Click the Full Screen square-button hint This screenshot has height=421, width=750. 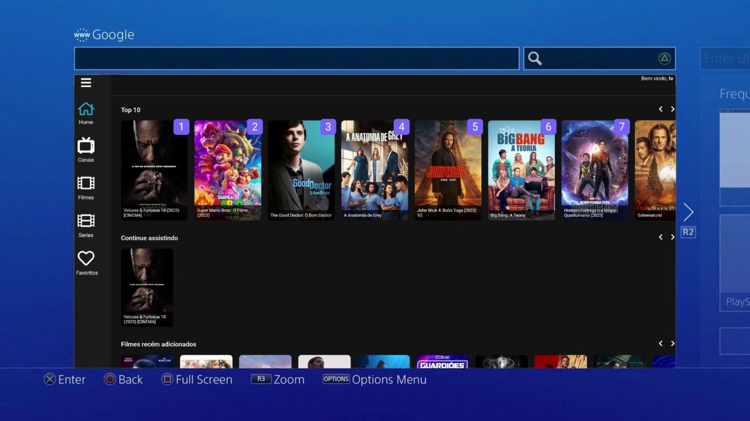point(197,379)
